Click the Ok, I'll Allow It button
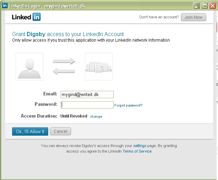Viewport: 218px width, 180px height. [x=30, y=131]
